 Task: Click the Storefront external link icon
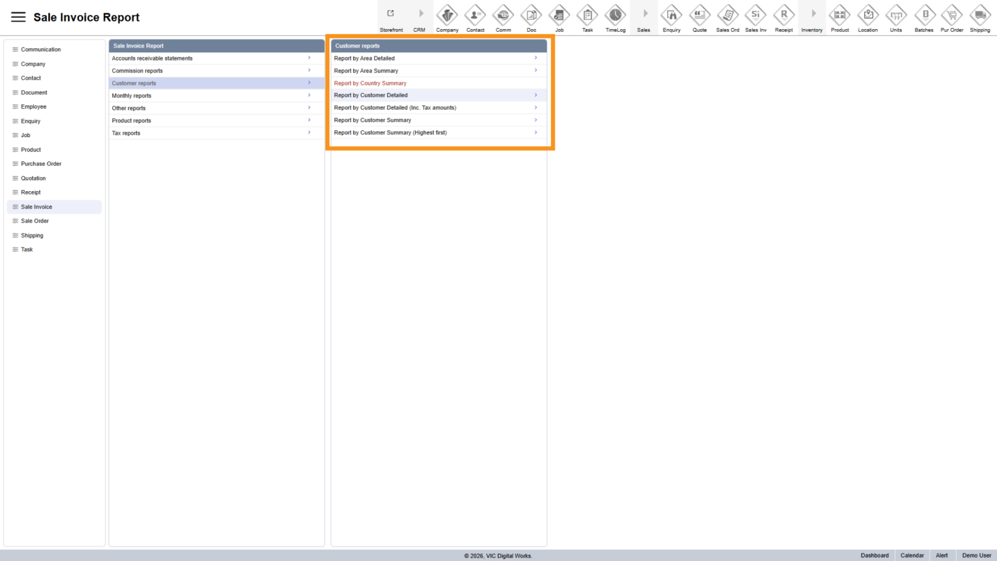[390, 14]
